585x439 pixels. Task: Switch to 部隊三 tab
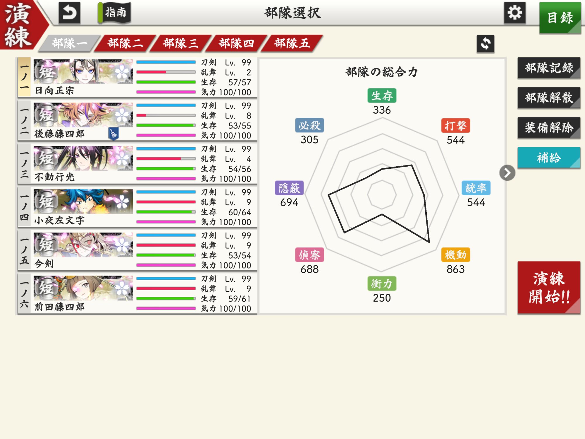pyautogui.click(x=181, y=43)
